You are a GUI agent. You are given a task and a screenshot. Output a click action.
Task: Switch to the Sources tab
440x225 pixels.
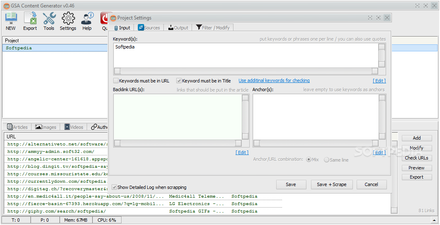tap(149, 28)
